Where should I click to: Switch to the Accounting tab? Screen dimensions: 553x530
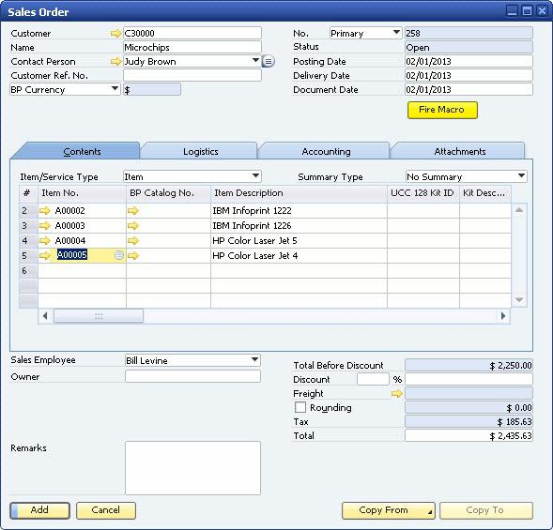(x=326, y=152)
